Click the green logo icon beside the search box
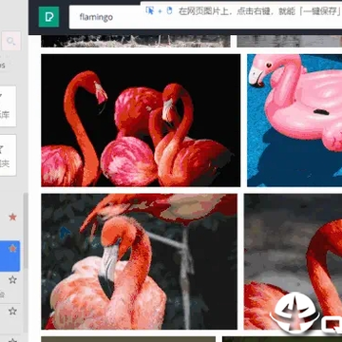 (48, 17)
